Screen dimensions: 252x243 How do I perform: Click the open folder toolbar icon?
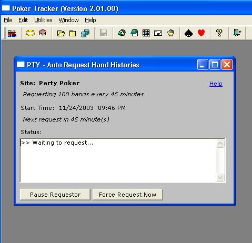61,33
